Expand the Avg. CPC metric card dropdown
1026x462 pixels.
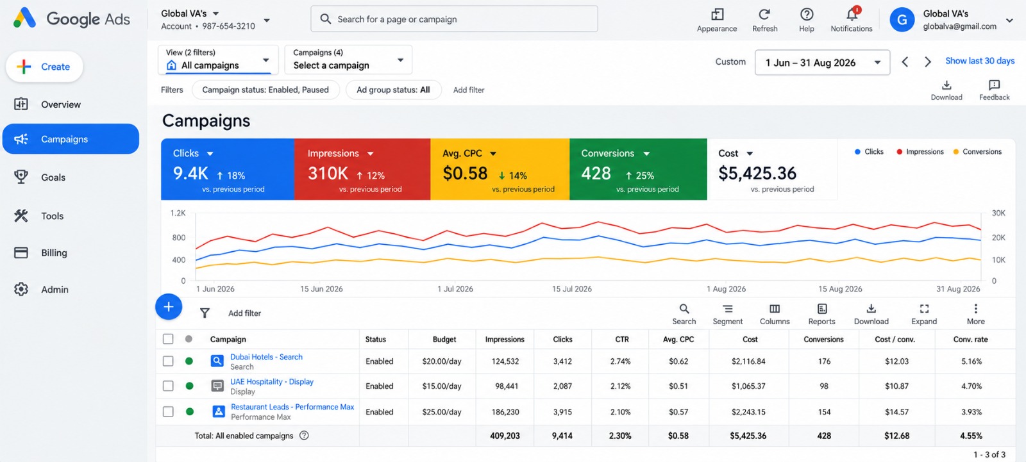coord(493,154)
